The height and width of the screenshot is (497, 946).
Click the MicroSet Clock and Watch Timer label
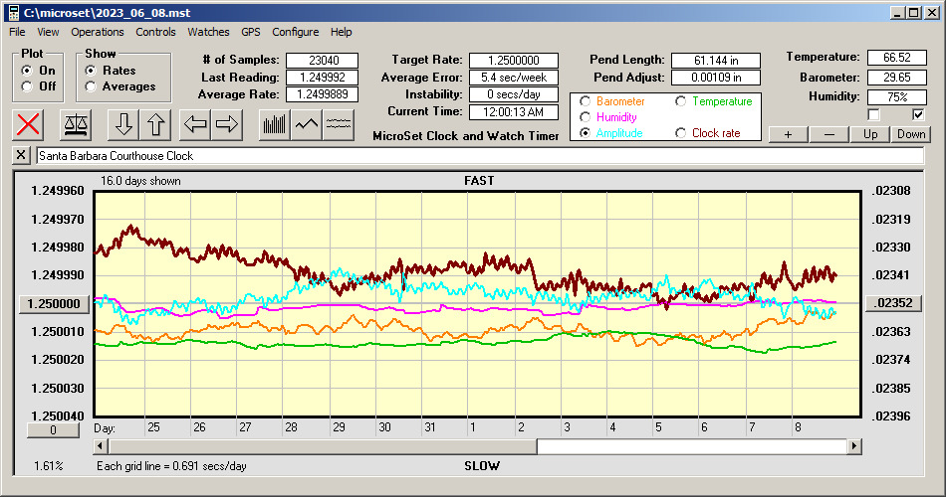point(466,136)
